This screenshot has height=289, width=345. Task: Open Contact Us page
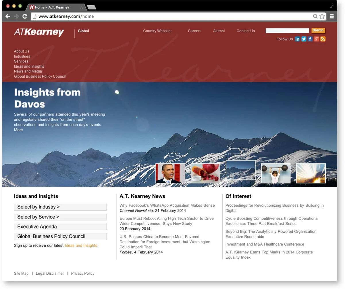tap(246, 31)
